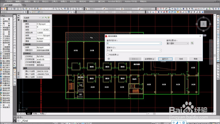Click the 颜色 ByLayer value in Properties
The height and width of the screenshot is (124, 220).
[43, 24]
